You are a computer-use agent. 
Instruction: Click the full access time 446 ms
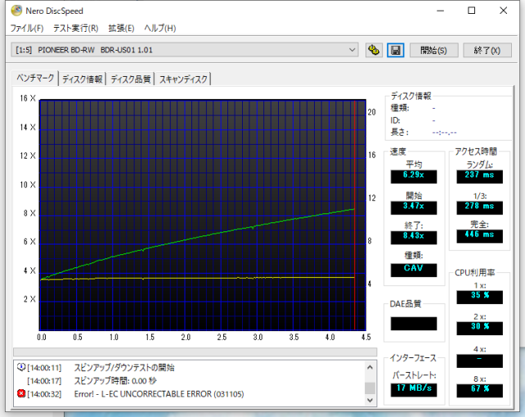(x=479, y=235)
